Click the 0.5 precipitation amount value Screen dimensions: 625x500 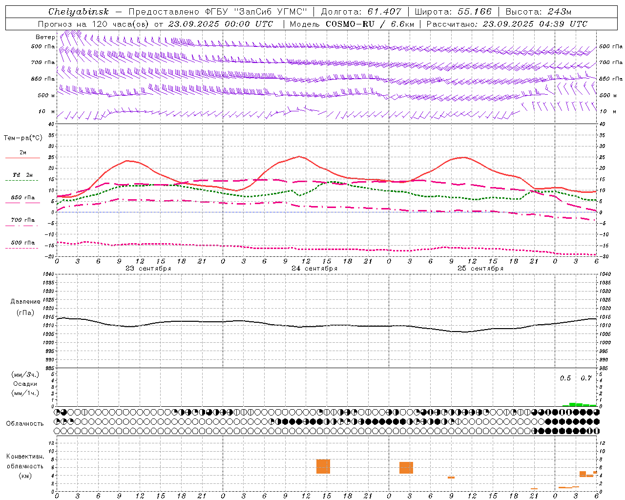point(565,378)
